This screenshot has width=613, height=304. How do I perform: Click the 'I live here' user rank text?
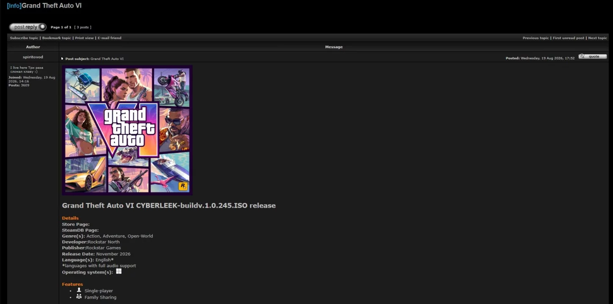27,70
